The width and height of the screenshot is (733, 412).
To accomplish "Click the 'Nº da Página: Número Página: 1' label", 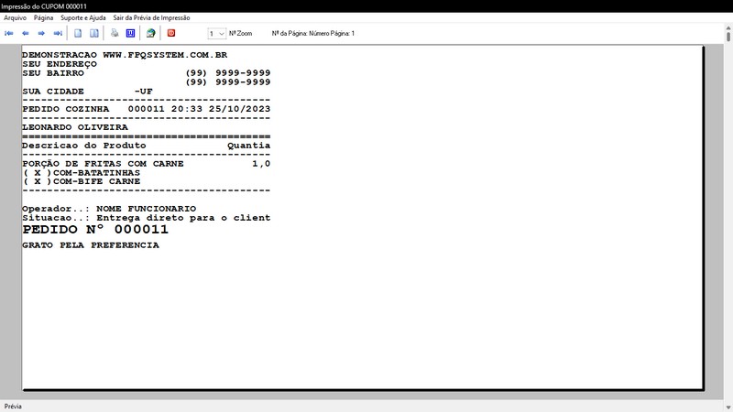I will tap(313, 34).
